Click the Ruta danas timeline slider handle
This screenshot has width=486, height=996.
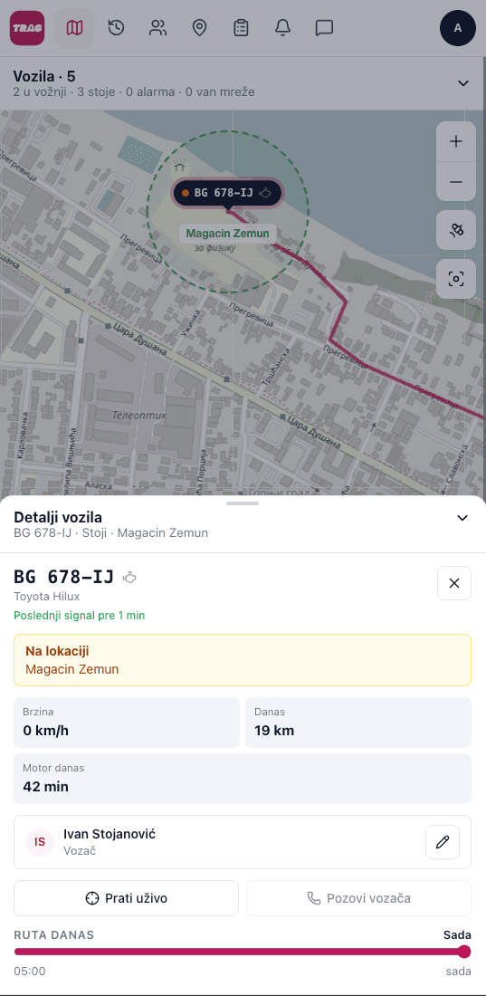click(x=464, y=952)
